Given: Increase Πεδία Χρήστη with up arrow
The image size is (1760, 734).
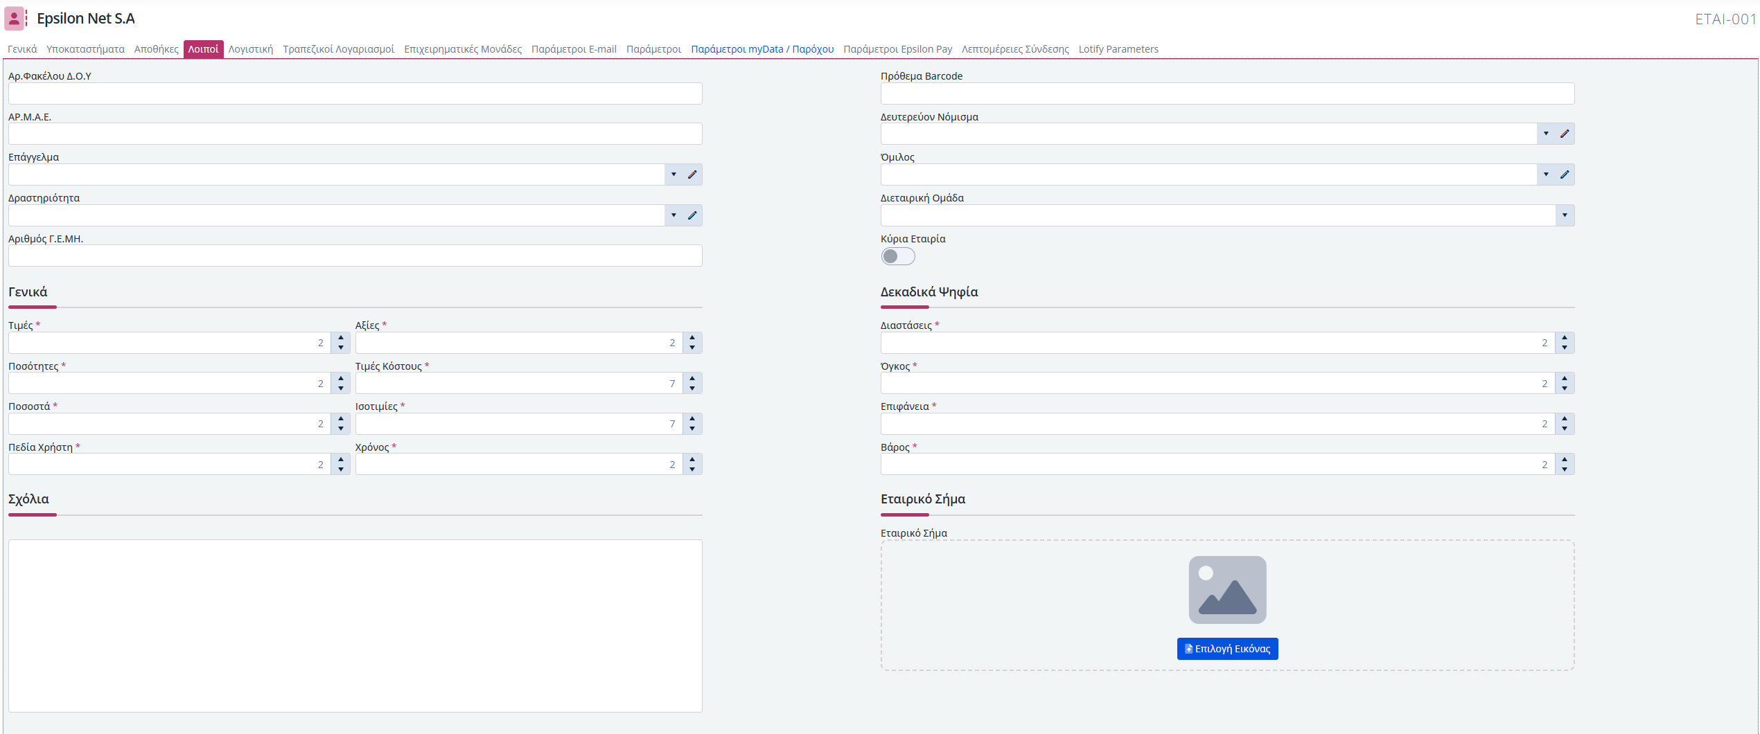Looking at the screenshot, I should (x=341, y=460).
